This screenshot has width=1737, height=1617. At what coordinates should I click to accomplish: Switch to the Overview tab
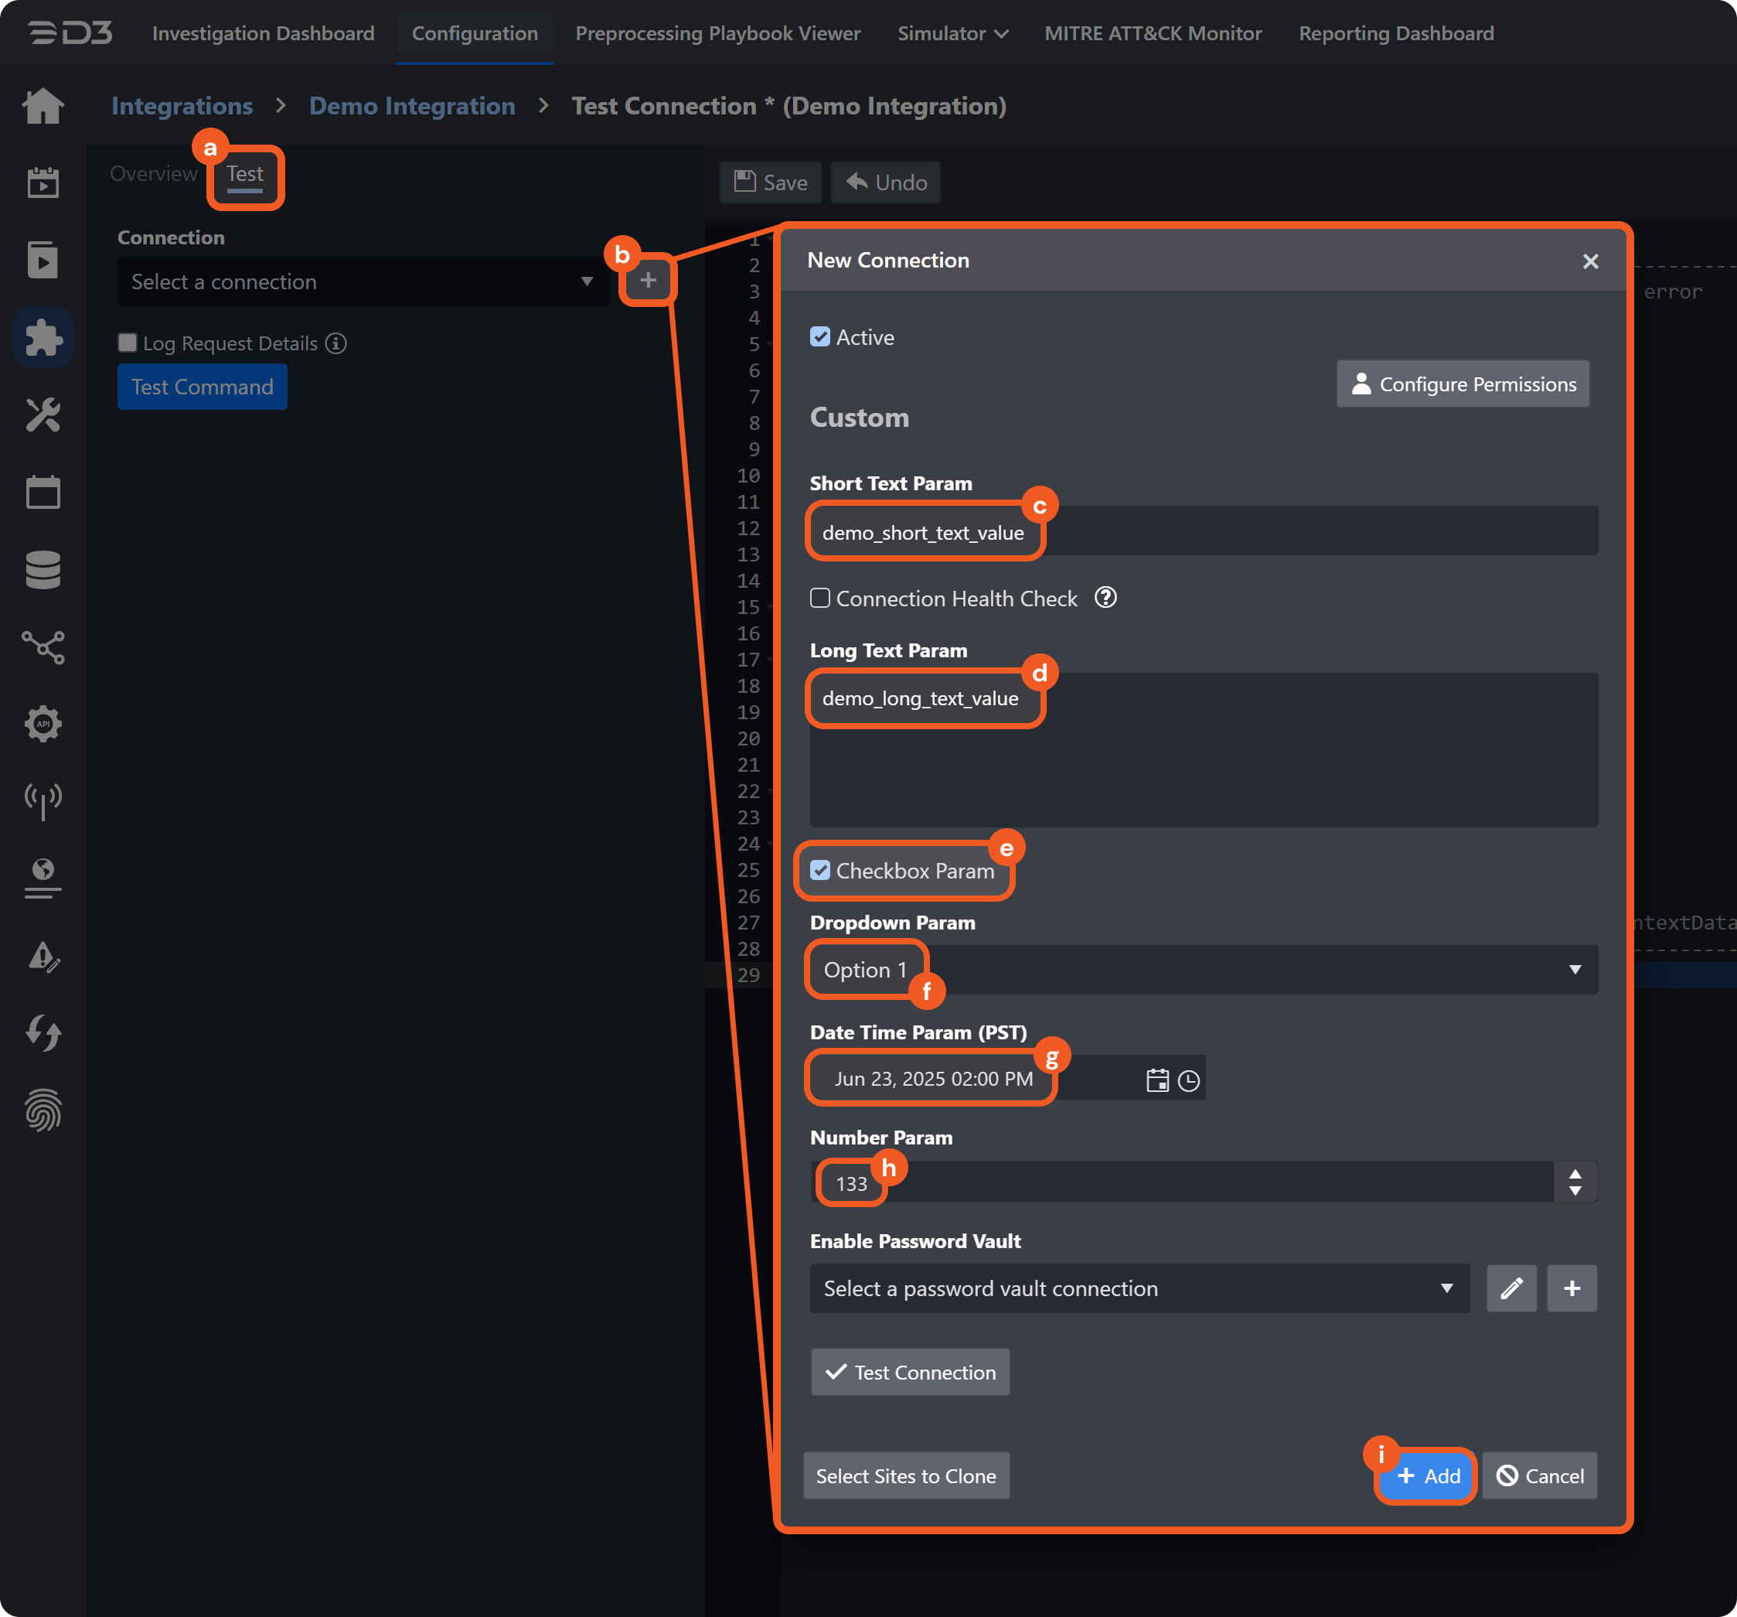pos(154,174)
